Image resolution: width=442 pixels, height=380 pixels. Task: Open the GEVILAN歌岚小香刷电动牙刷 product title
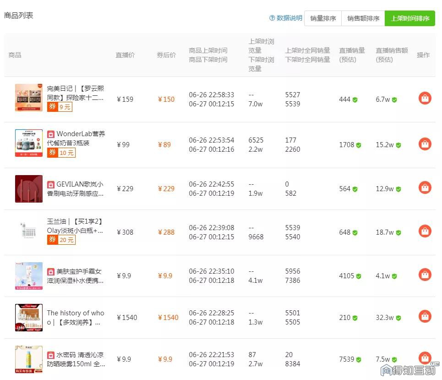tap(75, 189)
